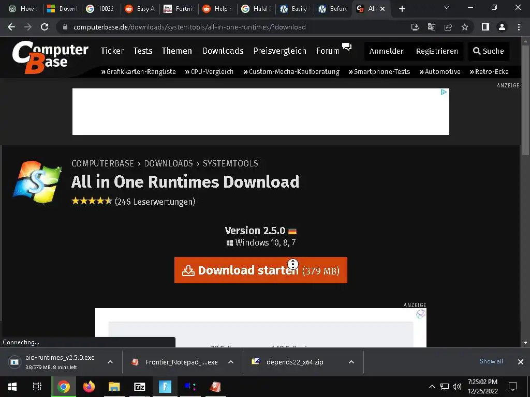530x397 pixels.
Task: Open the Preisvergleich menu item
Action: [280, 51]
